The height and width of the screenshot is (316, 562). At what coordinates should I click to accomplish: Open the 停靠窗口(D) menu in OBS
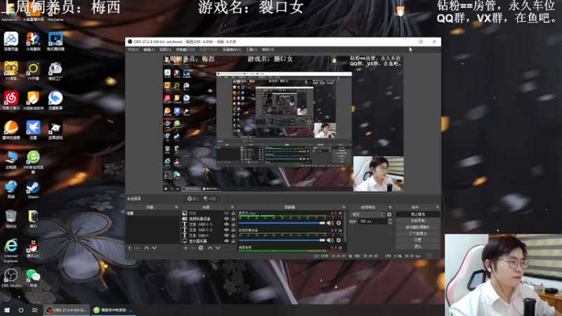pos(185,49)
